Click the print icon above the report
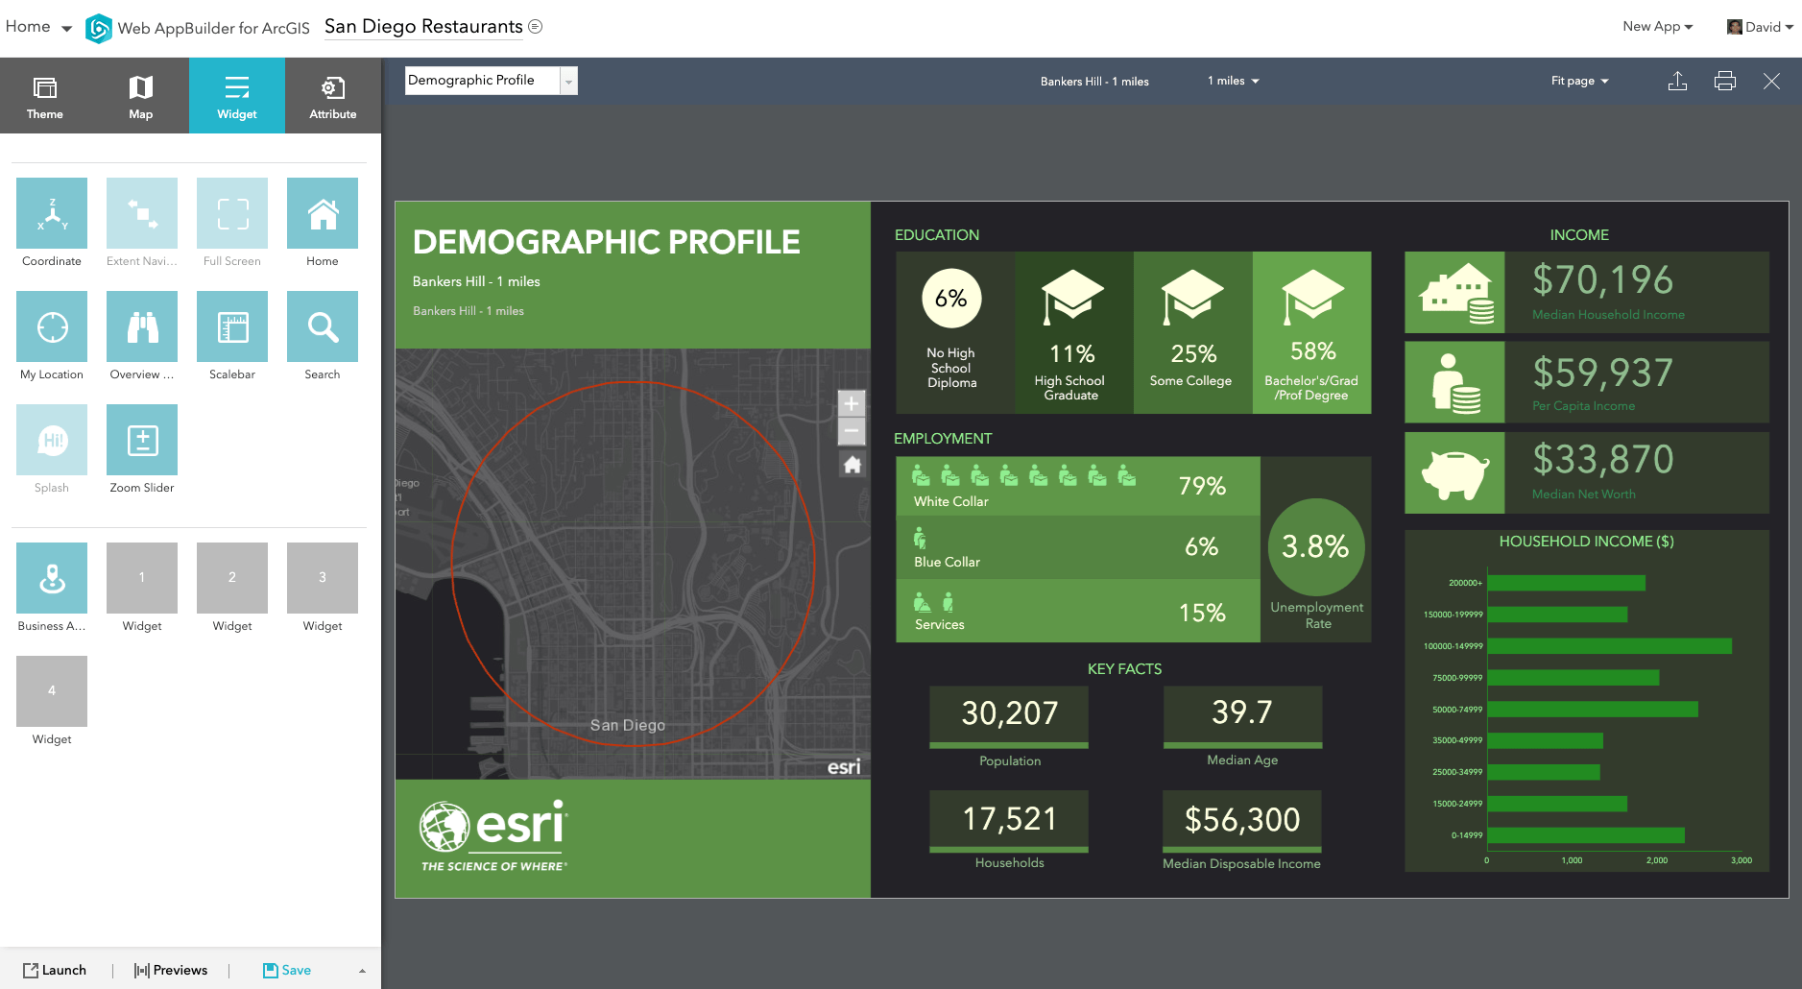 point(1724,81)
